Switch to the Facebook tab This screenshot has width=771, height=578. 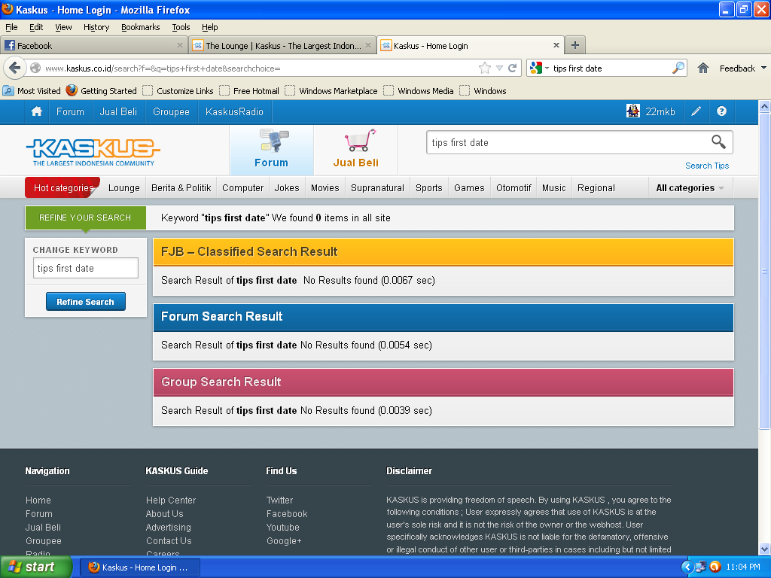(x=93, y=45)
